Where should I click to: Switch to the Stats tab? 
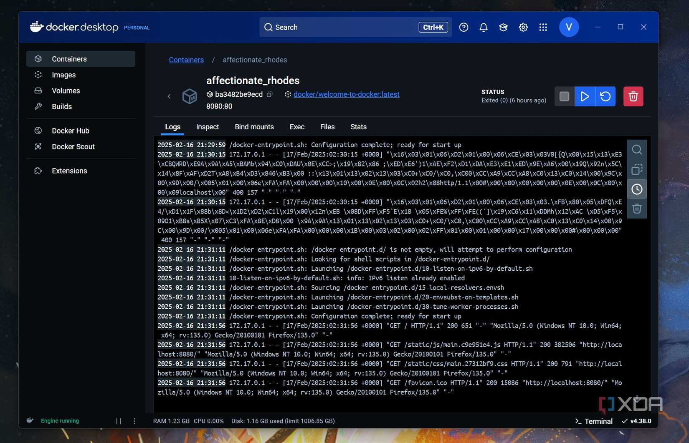point(358,127)
